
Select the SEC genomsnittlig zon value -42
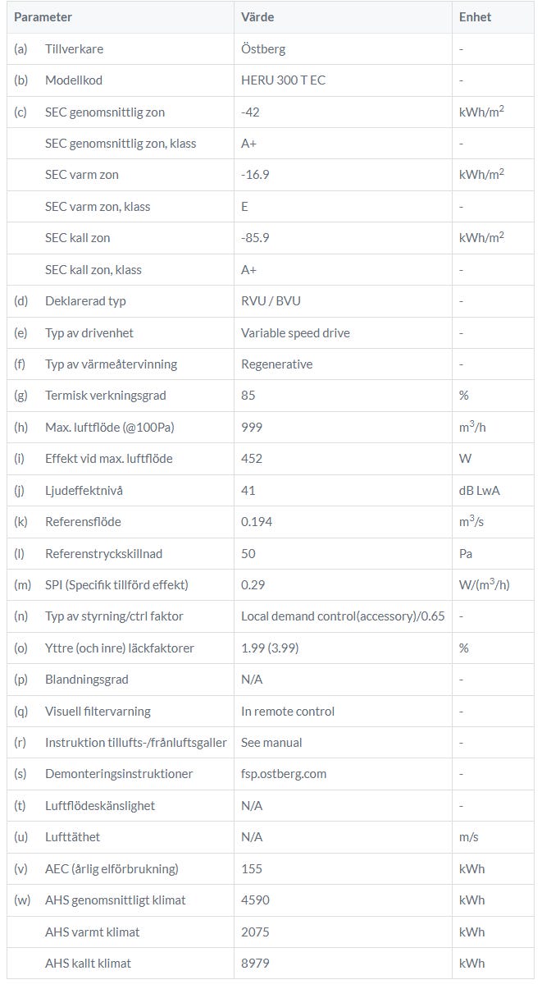[250, 112]
